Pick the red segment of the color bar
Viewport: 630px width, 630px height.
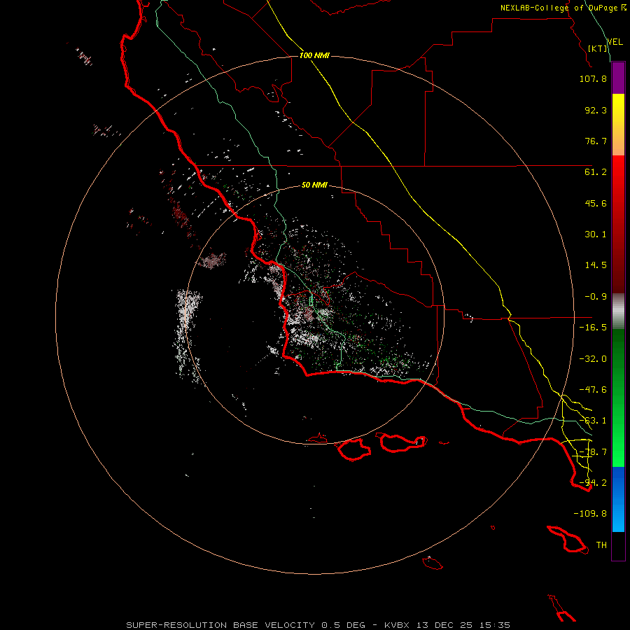[618, 224]
